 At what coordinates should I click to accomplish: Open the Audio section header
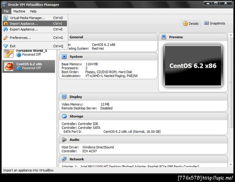pos(143,140)
